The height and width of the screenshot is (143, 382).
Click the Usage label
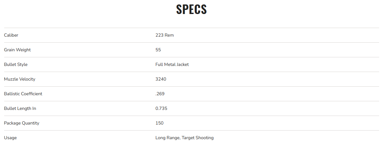coord(11,138)
